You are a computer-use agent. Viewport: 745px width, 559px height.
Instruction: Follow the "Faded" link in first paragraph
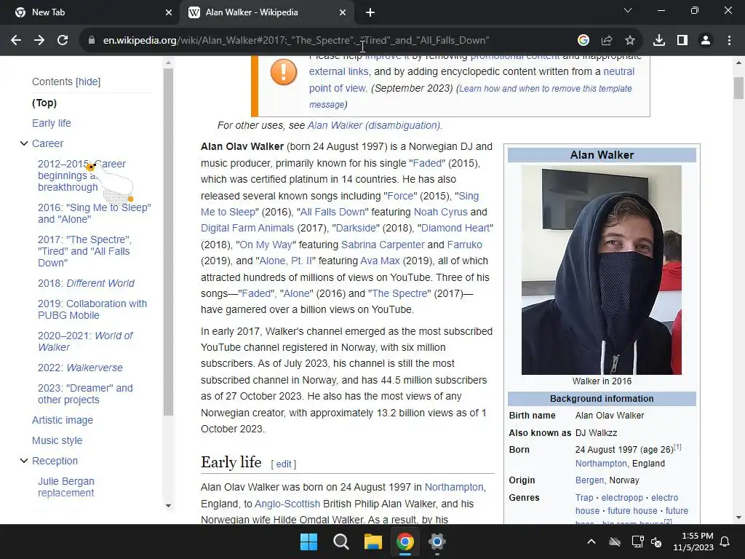coord(427,163)
